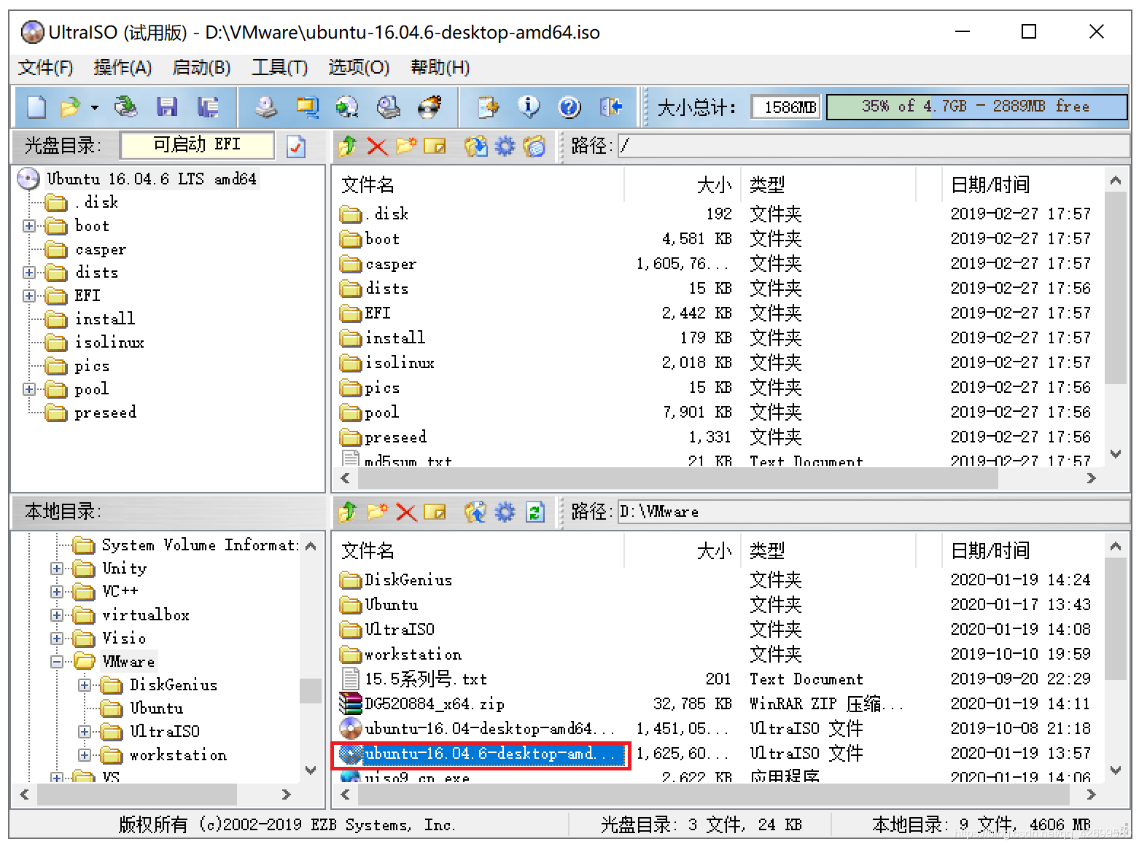Expand the virtualbox folder in local tree
The image size is (1139, 847).
click(57, 615)
